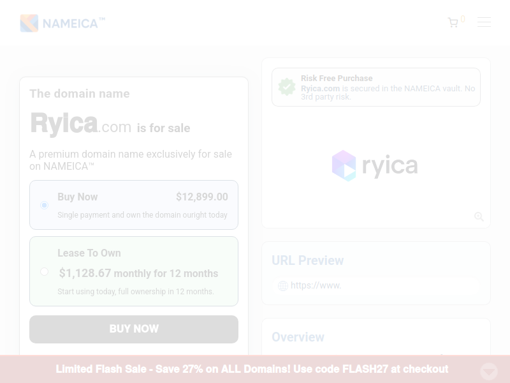
Task: Open the hamburger menu
Action: [484, 22]
